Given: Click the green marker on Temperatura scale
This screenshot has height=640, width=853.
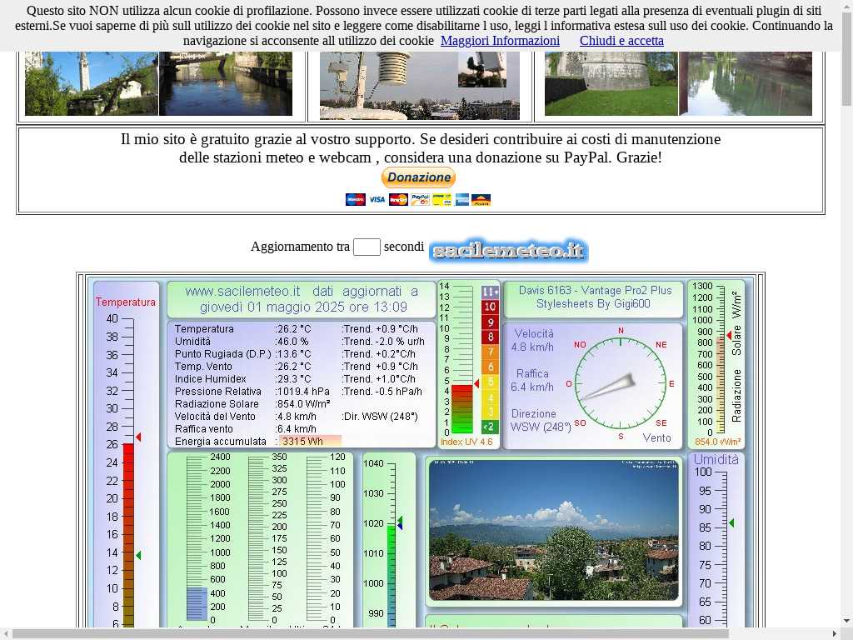Looking at the screenshot, I should pyautogui.click(x=138, y=555).
